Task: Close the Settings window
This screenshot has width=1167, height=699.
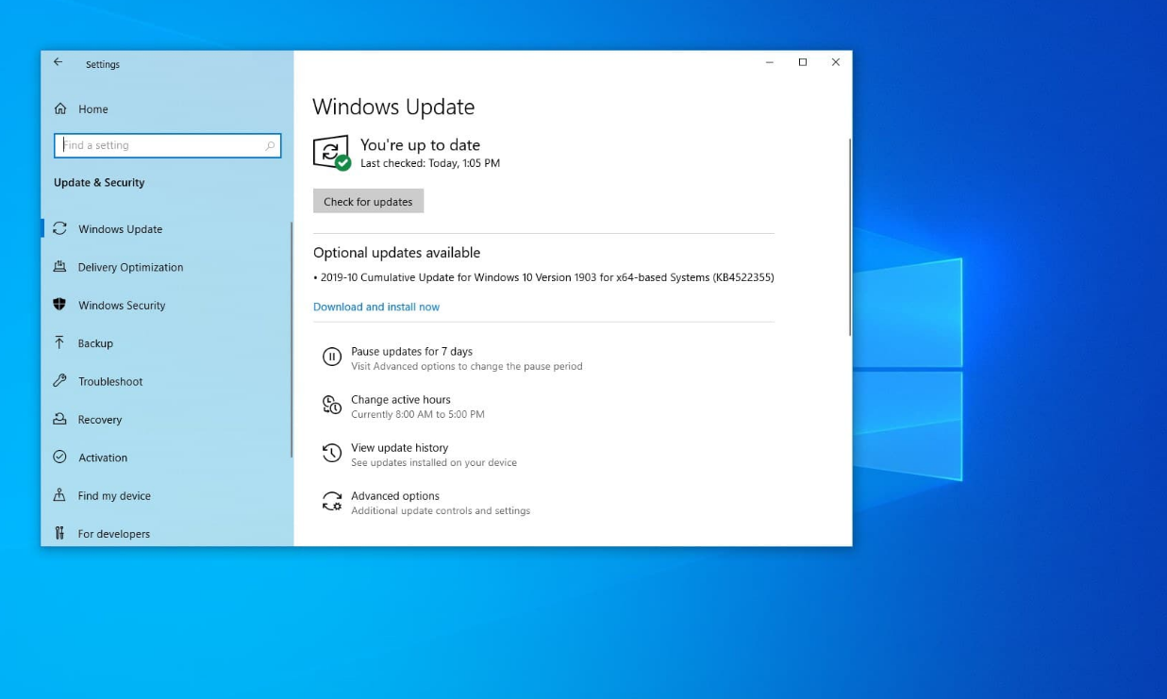Action: coord(836,62)
